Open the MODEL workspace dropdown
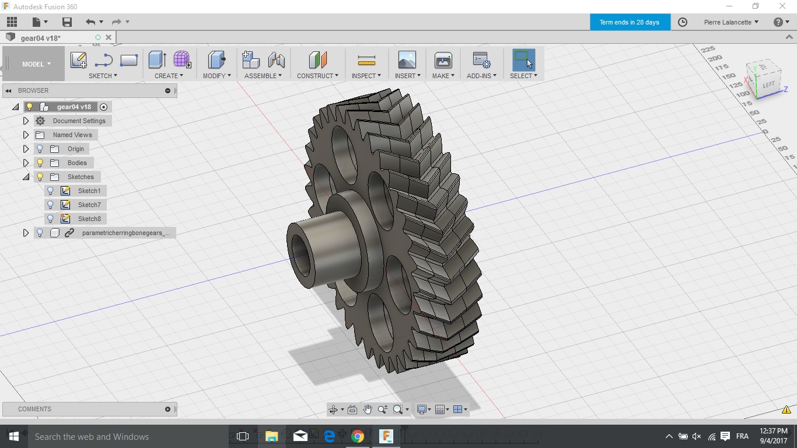The image size is (797, 448). click(x=36, y=64)
